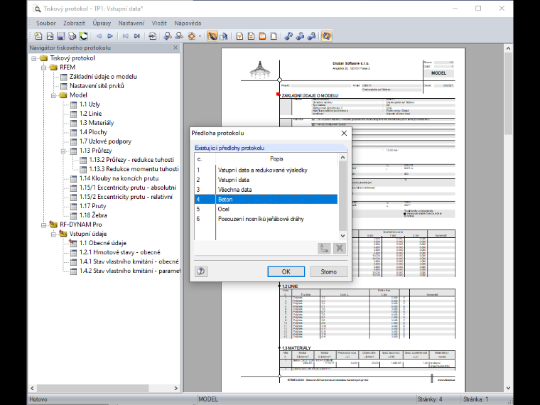The width and height of the screenshot is (540, 405).
Task: Select 1.7 Uzlové podpory in navigator
Action: [105, 141]
